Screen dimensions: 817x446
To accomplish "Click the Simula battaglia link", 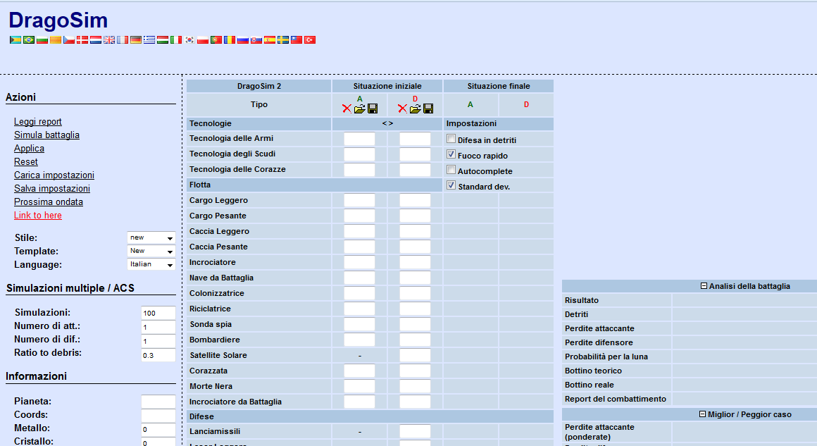I will (x=46, y=135).
